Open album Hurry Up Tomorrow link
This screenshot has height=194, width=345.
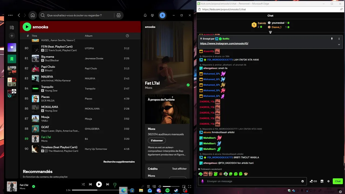tap(96, 149)
